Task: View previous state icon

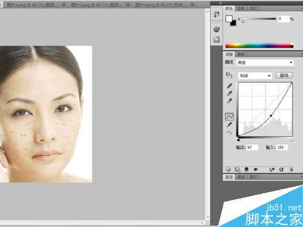Action: click(272, 169)
